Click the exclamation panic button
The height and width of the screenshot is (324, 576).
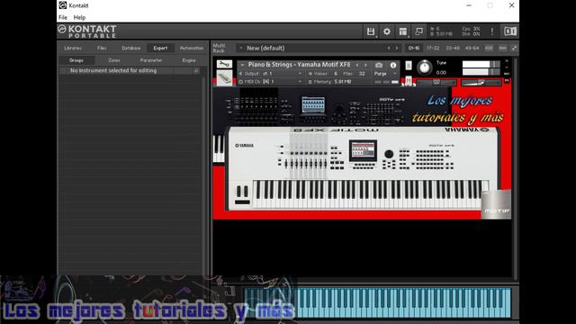(492, 31)
